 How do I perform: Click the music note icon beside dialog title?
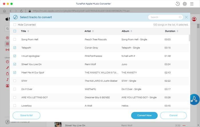point(15,17)
